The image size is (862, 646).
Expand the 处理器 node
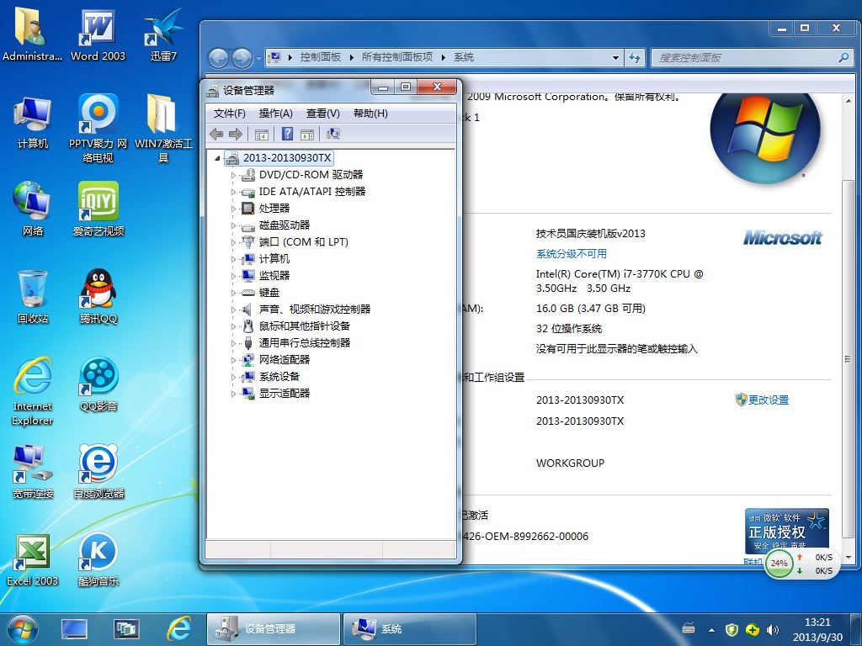233,209
